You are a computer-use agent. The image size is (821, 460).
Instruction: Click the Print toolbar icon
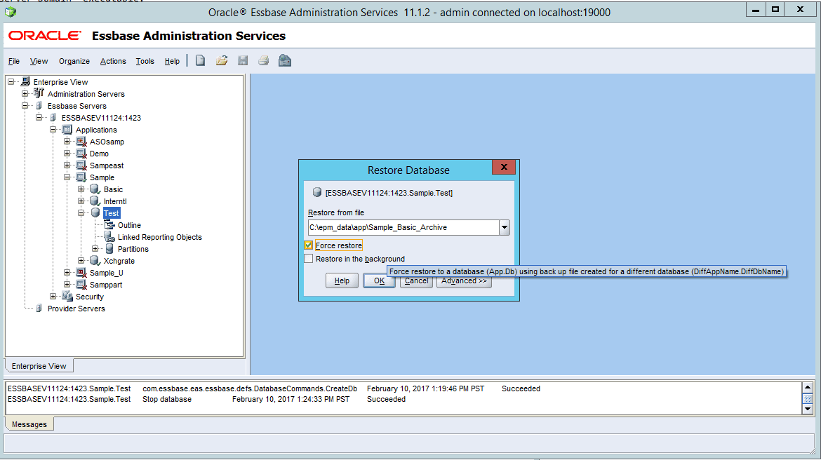click(263, 61)
